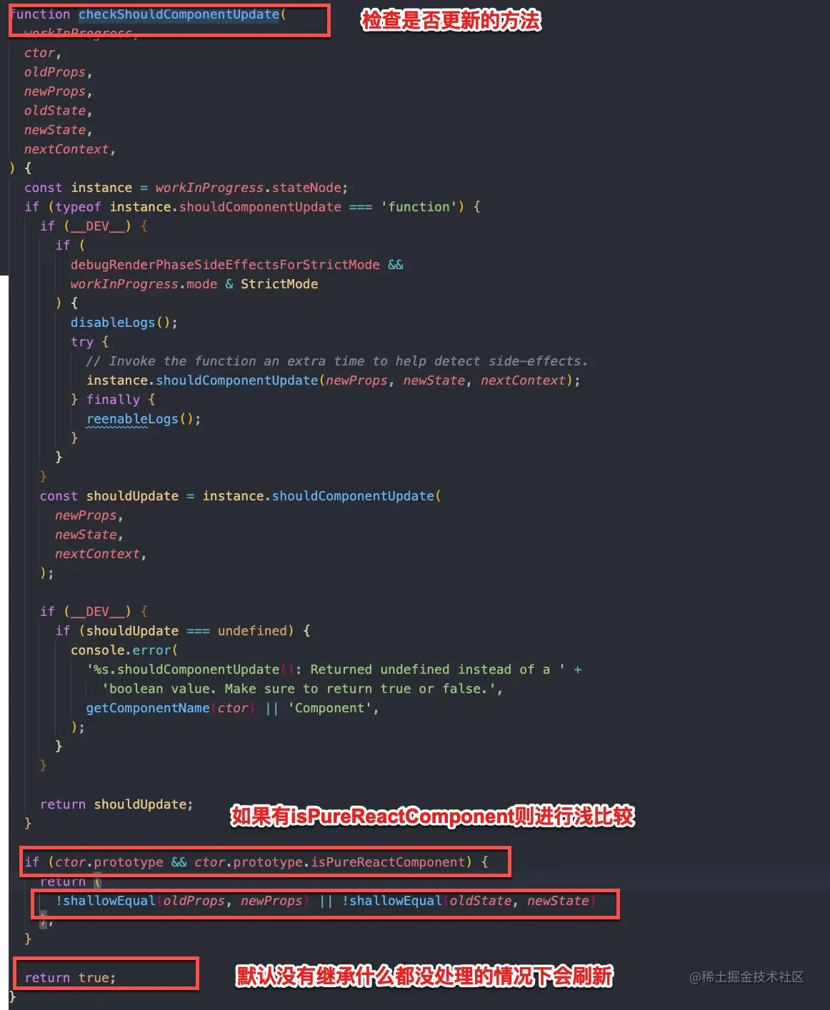The height and width of the screenshot is (1010, 830).
Task: Click the 'return true;' statement
Action: 70,978
